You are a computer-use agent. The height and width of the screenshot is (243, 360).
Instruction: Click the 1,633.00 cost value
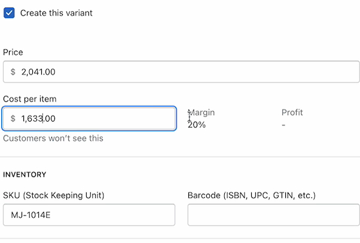click(38, 119)
